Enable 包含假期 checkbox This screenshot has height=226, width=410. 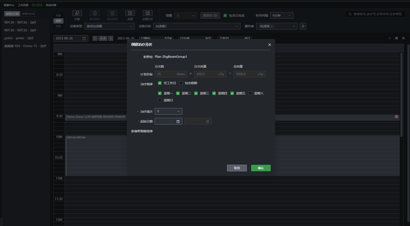coord(181,83)
